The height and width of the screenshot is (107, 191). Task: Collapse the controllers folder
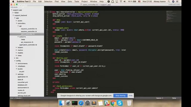pos(16,23)
